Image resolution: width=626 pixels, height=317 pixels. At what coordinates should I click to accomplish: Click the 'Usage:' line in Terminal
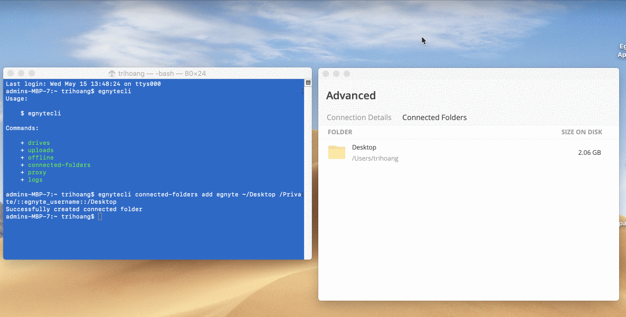(17, 99)
